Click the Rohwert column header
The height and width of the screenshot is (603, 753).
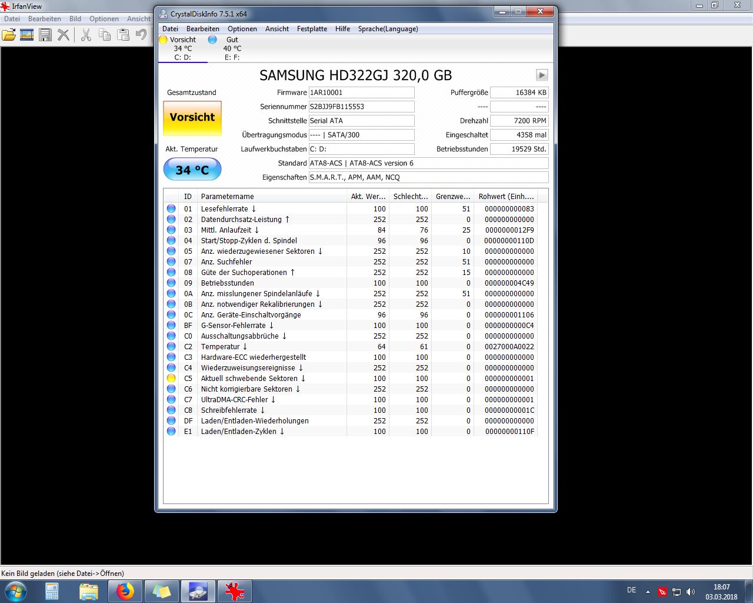click(506, 196)
